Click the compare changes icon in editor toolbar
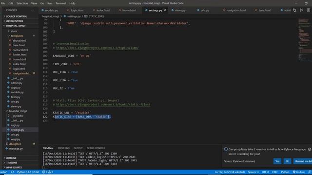 tap(294, 10)
